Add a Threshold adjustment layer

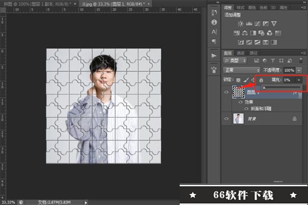[257, 42]
